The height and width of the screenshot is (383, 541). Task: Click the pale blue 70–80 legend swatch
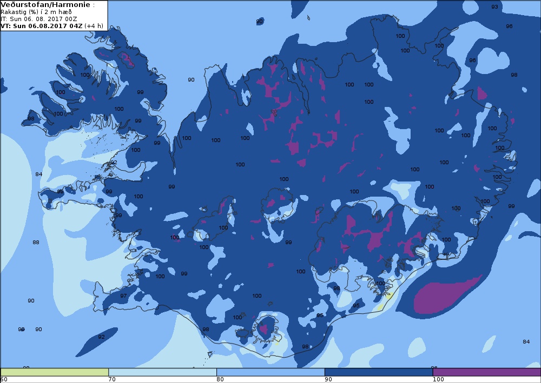tap(162, 372)
